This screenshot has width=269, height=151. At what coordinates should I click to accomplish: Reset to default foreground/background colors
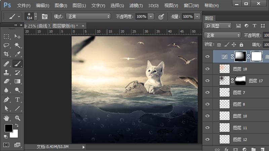(x=6, y=137)
